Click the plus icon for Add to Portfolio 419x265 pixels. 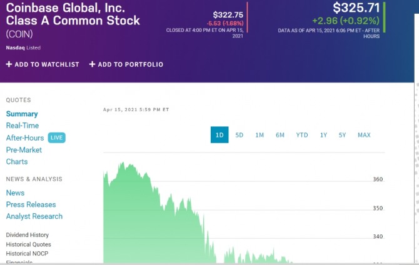pyautogui.click(x=92, y=64)
